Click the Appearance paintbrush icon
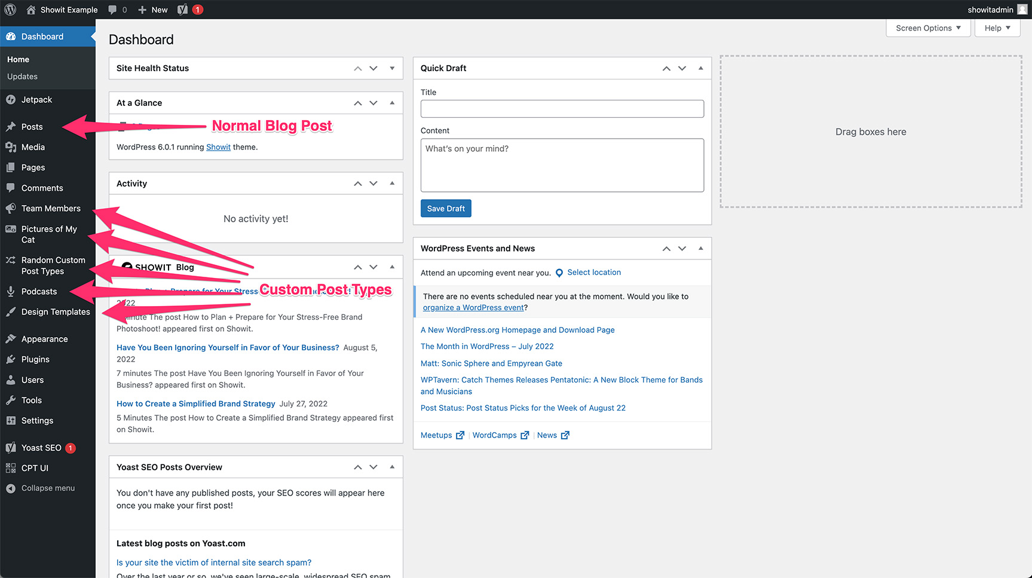The height and width of the screenshot is (578, 1032). coord(11,338)
